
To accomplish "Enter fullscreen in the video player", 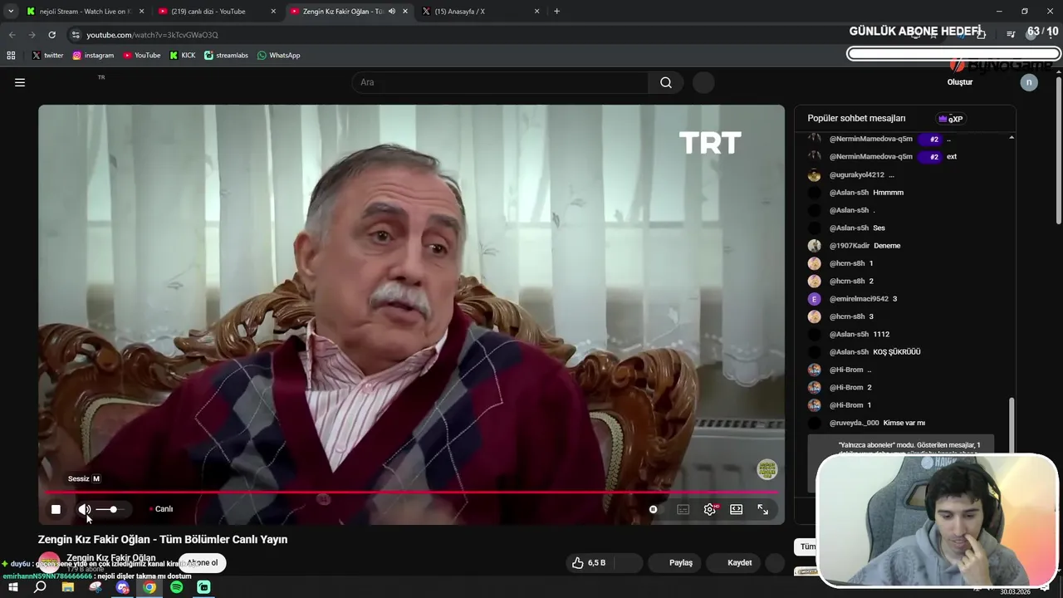I will click(762, 509).
